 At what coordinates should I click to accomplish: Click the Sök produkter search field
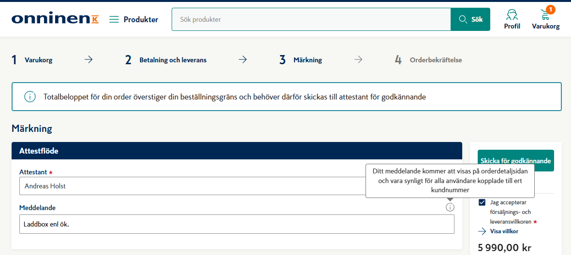311,19
